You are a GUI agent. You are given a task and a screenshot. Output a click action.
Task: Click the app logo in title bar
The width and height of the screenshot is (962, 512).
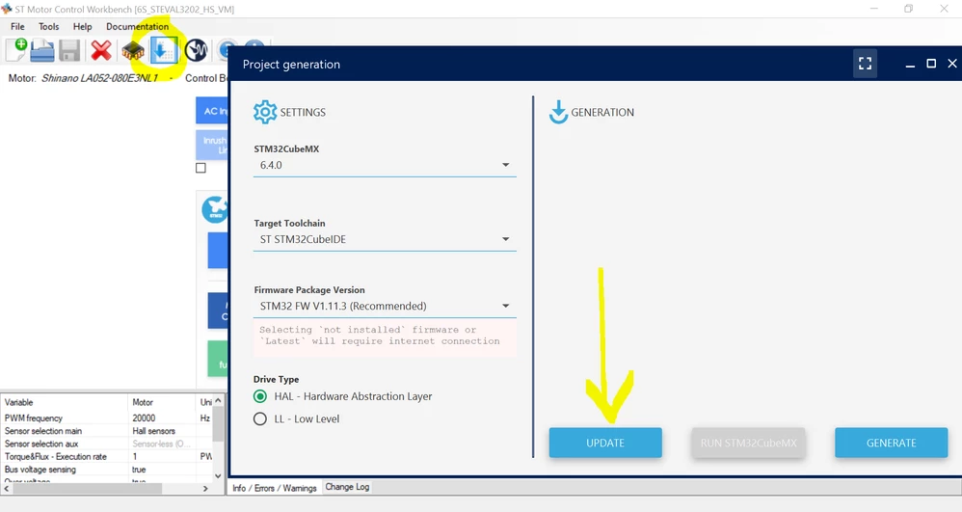pos(7,9)
